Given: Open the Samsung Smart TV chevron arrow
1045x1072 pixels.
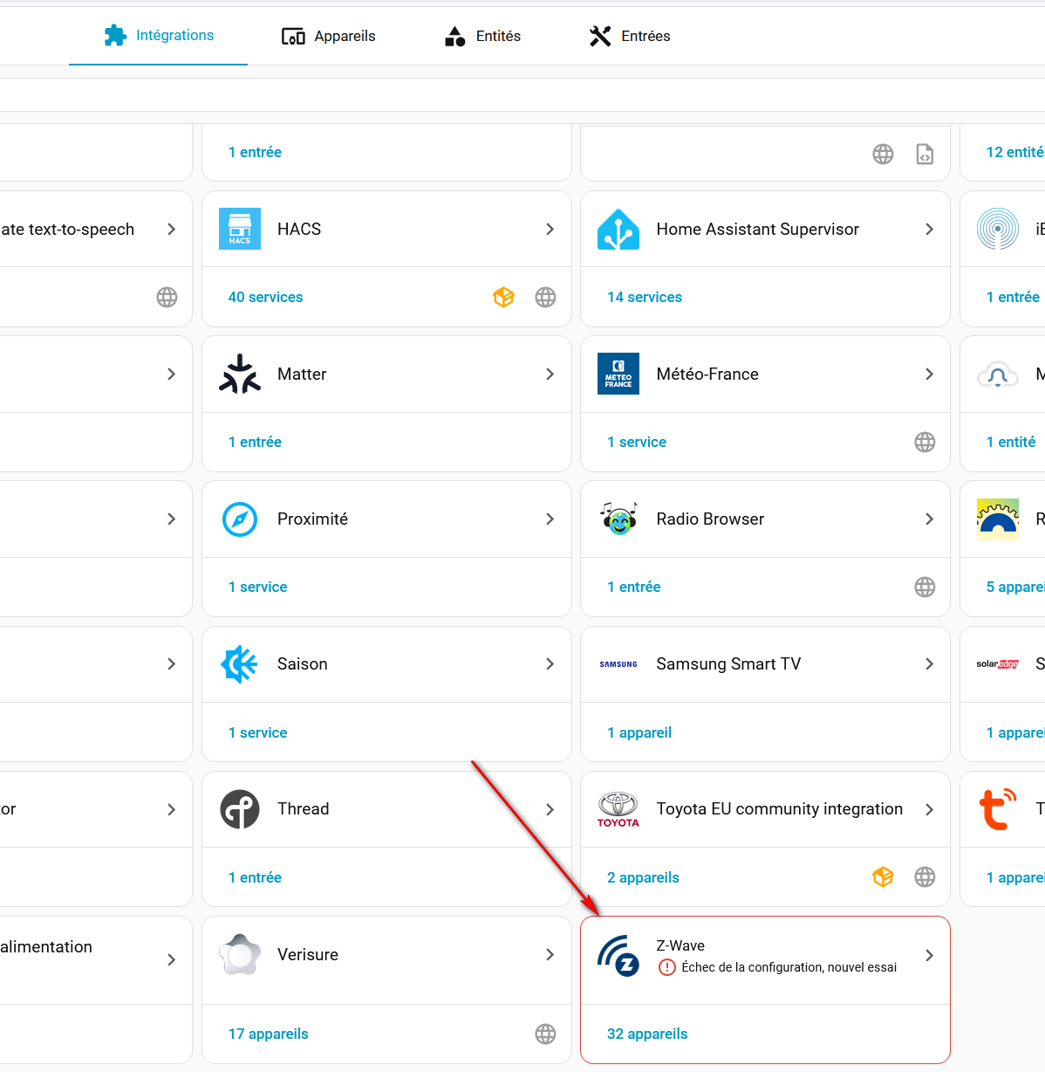Looking at the screenshot, I should (929, 664).
